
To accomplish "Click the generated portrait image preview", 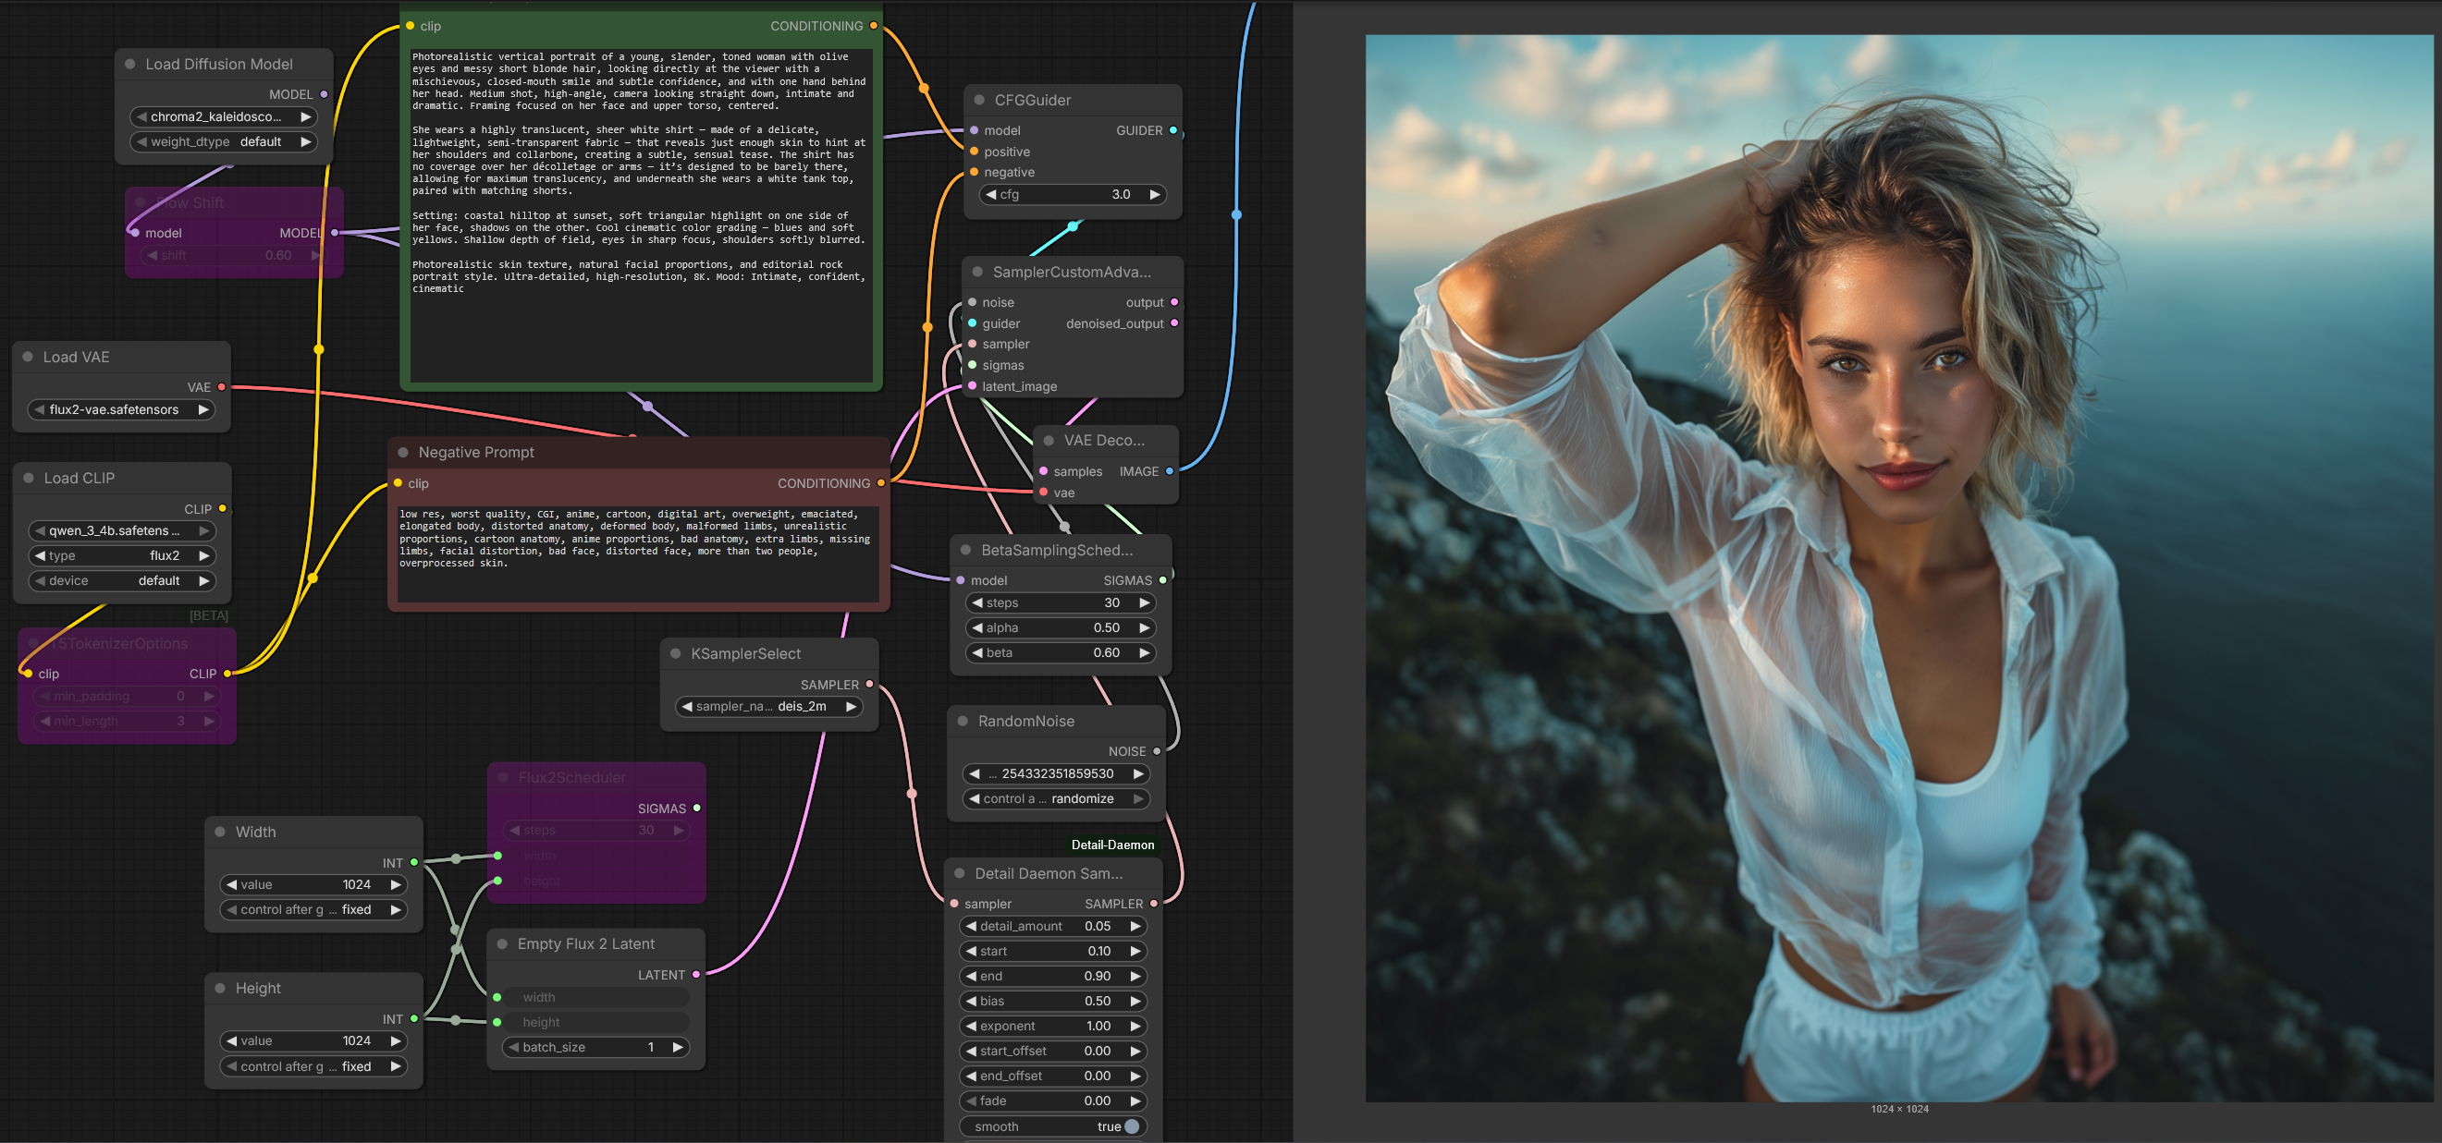I will tap(1898, 568).
